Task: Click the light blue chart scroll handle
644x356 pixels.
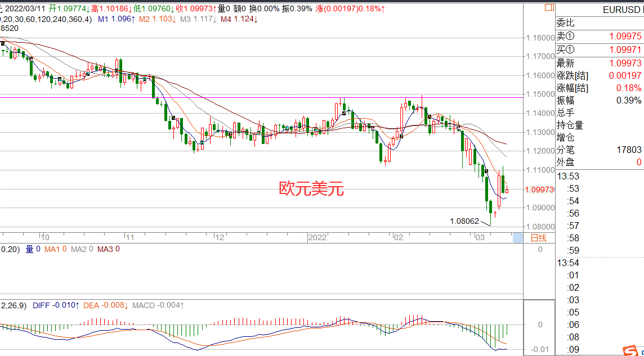Action: pos(517,237)
